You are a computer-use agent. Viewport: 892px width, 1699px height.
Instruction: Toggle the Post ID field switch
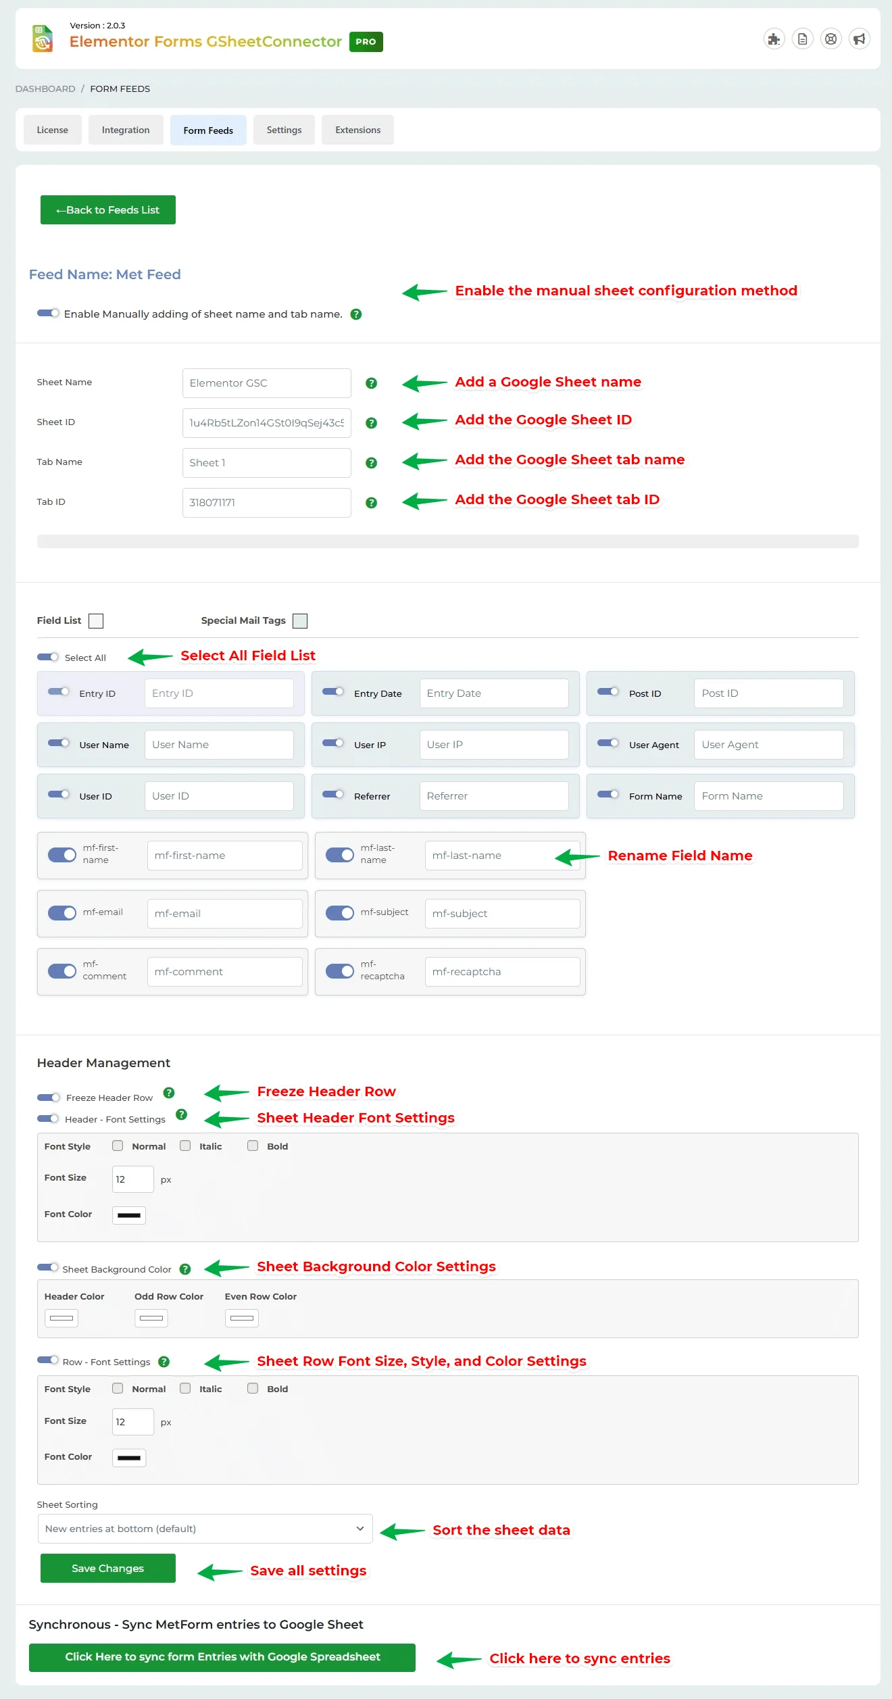tap(608, 691)
